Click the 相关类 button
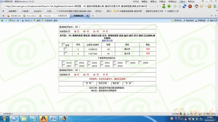The height and width of the screenshot is (122, 218). (x=115, y=83)
